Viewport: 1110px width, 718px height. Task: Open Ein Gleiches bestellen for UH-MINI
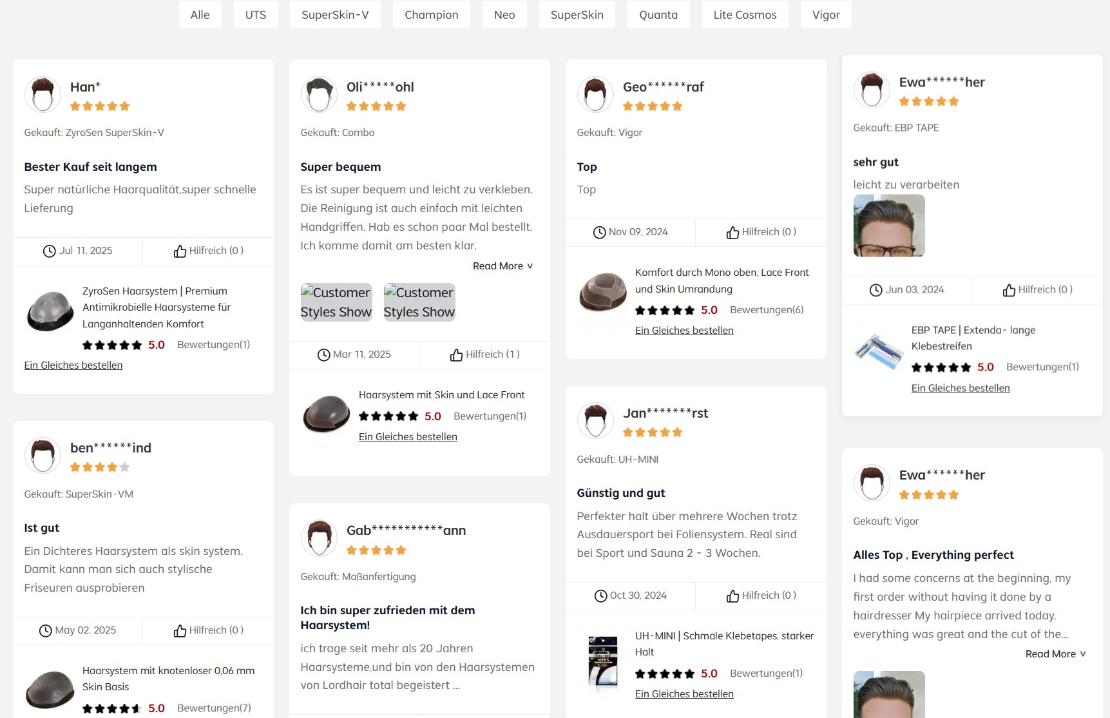(684, 694)
